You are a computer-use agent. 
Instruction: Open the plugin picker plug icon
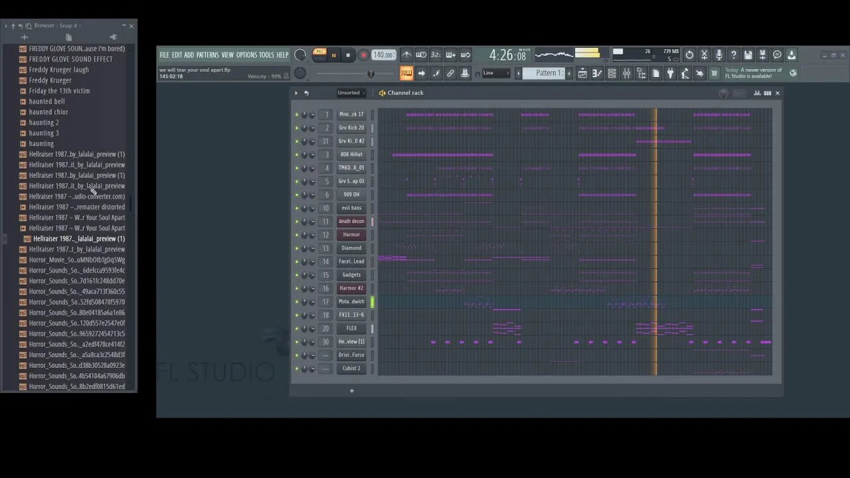coord(671,73)
